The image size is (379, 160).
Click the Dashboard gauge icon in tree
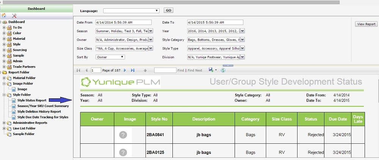[5, 22]
